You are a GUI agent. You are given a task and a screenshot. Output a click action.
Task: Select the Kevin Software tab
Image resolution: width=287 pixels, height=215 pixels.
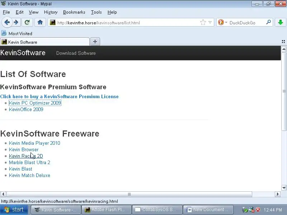click(x=45, y=42)
